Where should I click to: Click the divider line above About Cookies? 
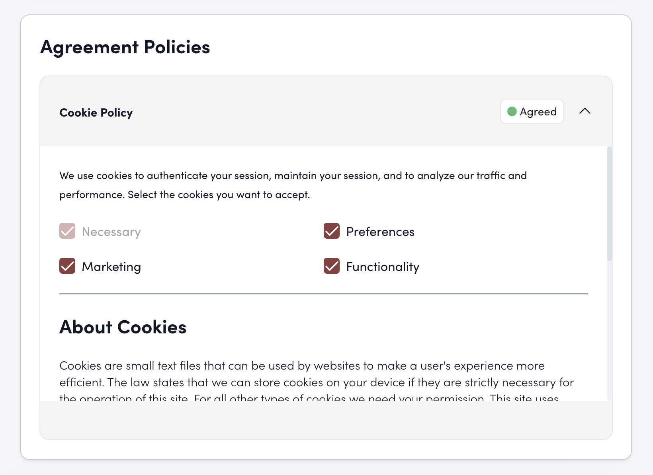323,294
